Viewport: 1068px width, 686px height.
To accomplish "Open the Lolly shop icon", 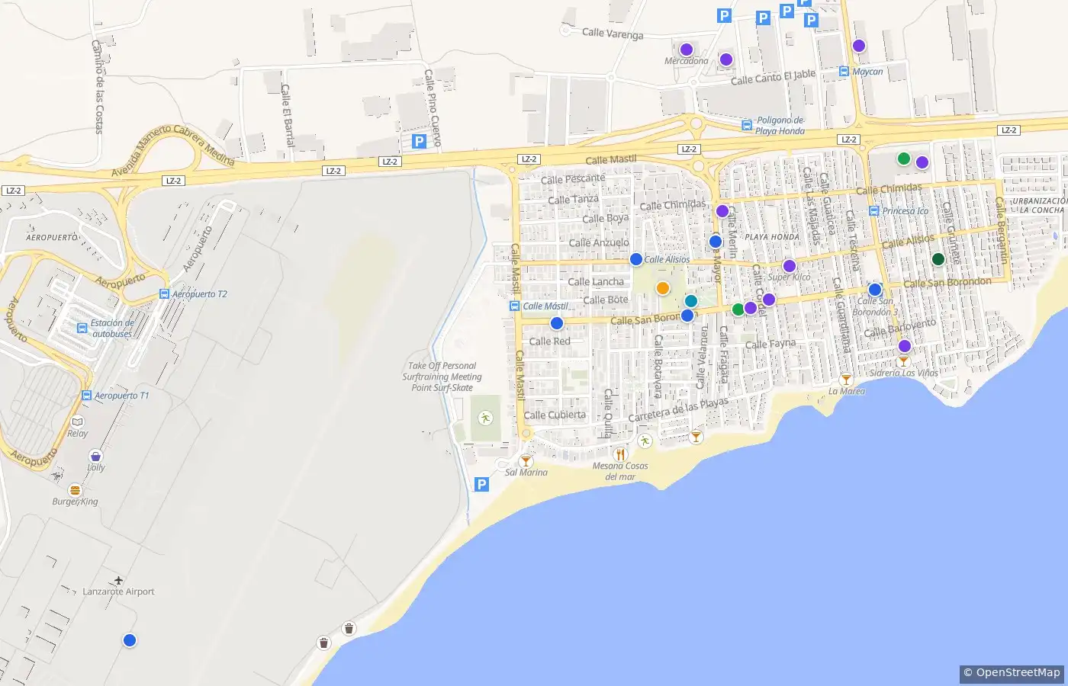I will [x=96, y=456].
